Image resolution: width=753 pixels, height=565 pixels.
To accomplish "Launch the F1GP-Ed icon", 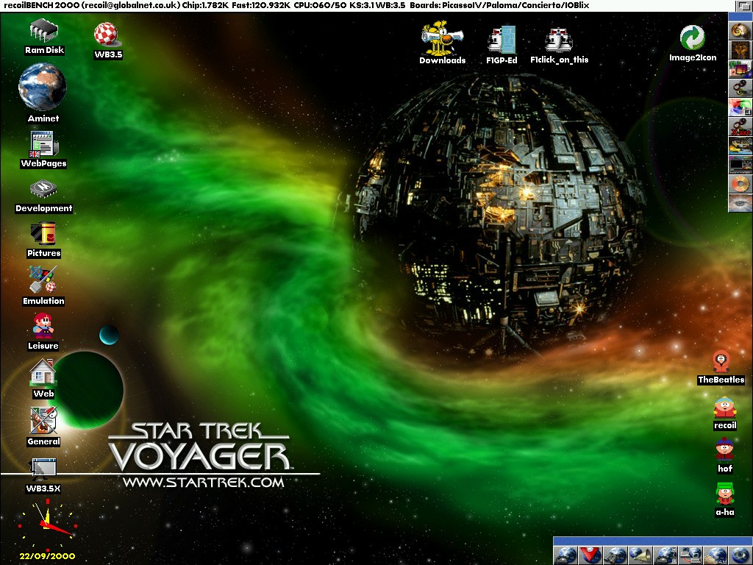I will pos(502,40).
